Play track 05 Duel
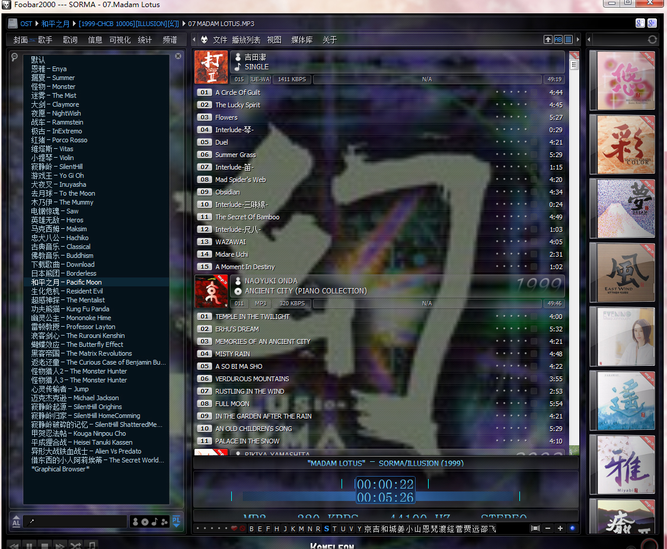 pos(380,142)
